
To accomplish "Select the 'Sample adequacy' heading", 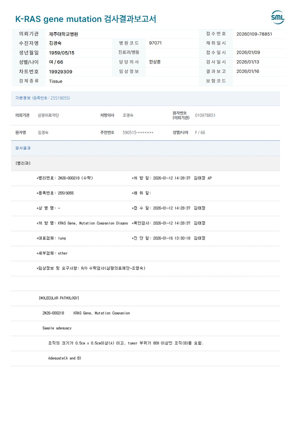I will (x=57, y=328).
